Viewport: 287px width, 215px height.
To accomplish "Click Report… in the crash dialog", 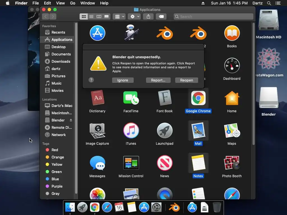I will point(158,80).
